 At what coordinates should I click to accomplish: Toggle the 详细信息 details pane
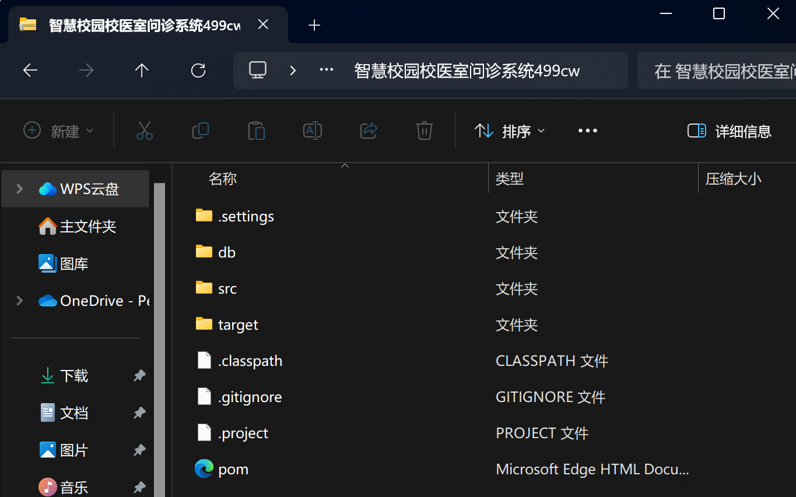[x=730, y=131]
